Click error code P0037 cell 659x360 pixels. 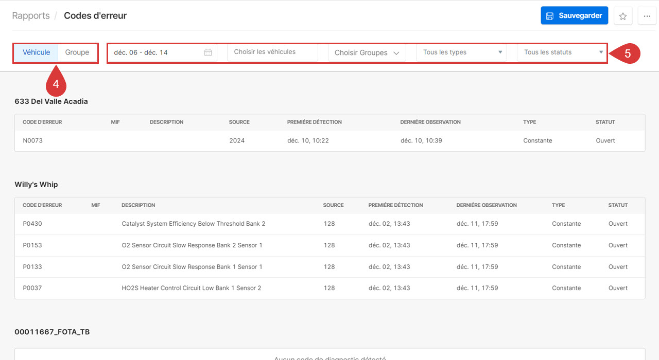pos(32,288)
